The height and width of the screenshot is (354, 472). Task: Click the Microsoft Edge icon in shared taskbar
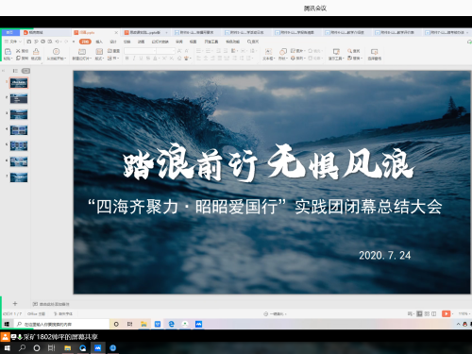pos(171,324)
